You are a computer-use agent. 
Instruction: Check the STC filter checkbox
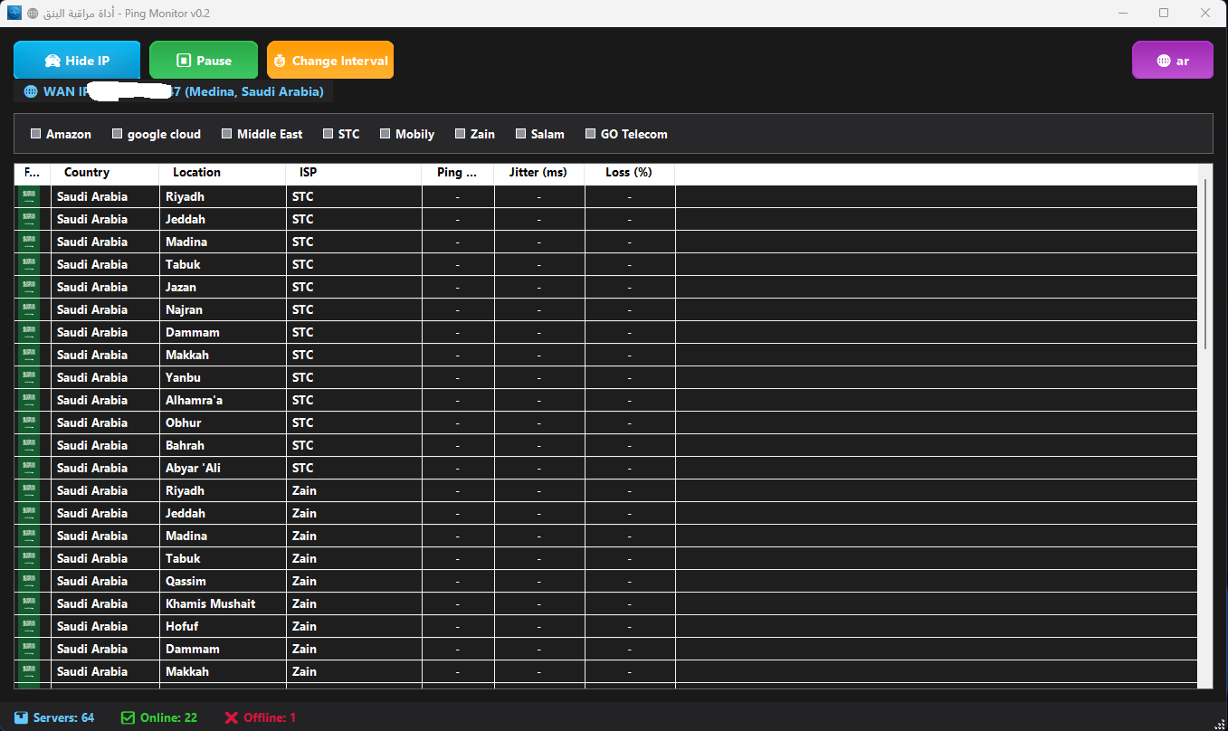point(328,133)
